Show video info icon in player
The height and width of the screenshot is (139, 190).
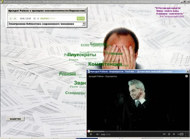click(x=186, y=76)
